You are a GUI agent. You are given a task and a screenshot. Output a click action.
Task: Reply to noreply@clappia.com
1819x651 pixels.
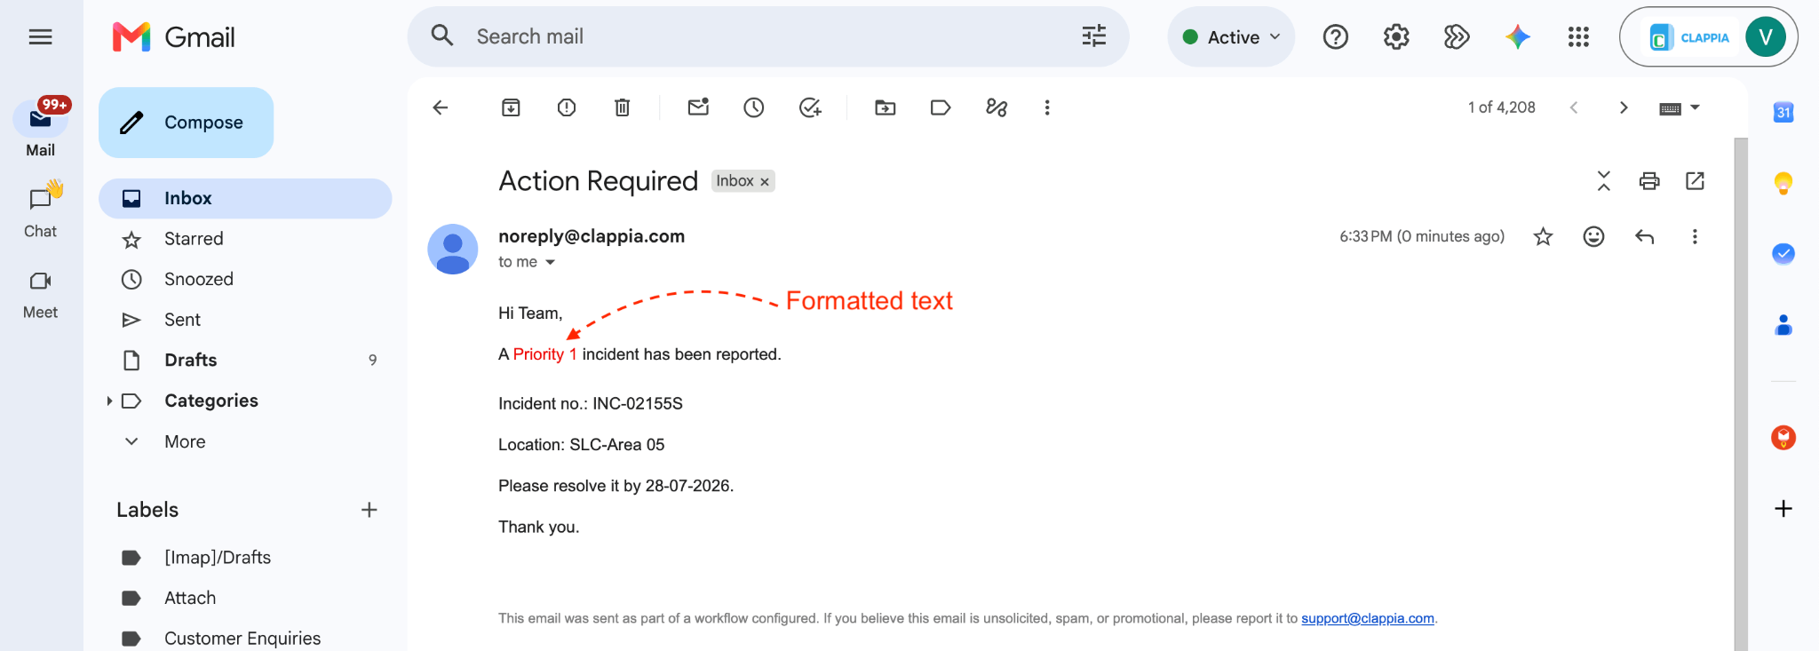1645,236
